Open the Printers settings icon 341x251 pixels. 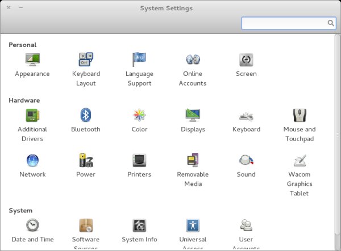pyautogui.click(x=139, y=160)
